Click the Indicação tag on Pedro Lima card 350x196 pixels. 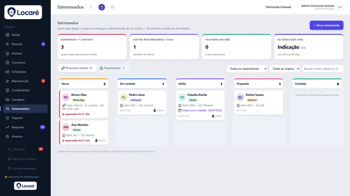click(136, 100)
